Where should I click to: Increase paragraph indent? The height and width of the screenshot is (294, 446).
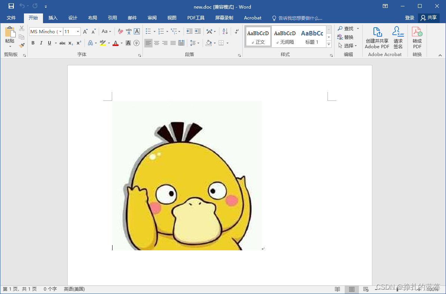click(198, 31)
